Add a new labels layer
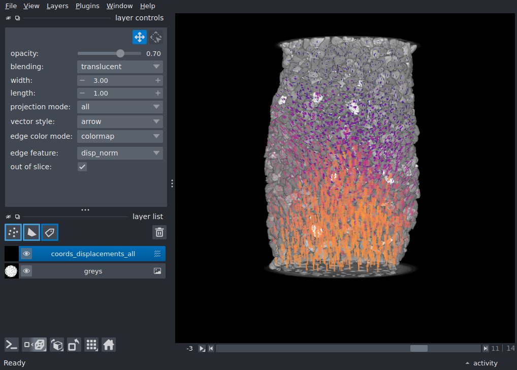Screen dimensions: 517x370 click(x=50, y=232)
